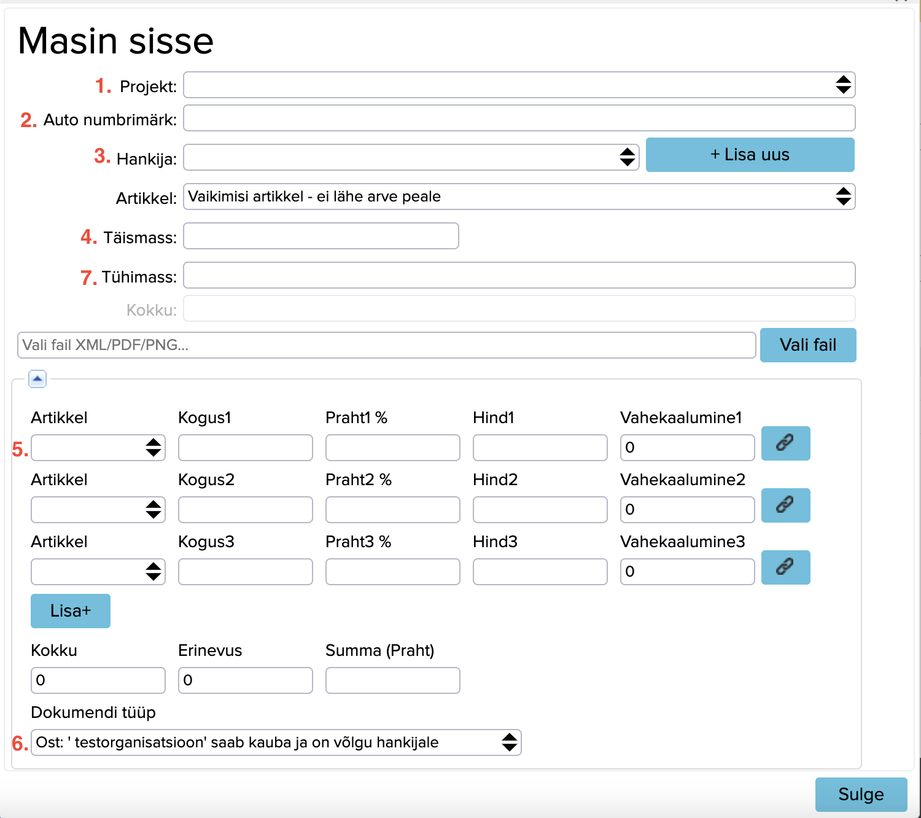Click the link icon next to Vahekaalumine3
Viewport: 921px width, 818px height.
click(x=785, y=567)
